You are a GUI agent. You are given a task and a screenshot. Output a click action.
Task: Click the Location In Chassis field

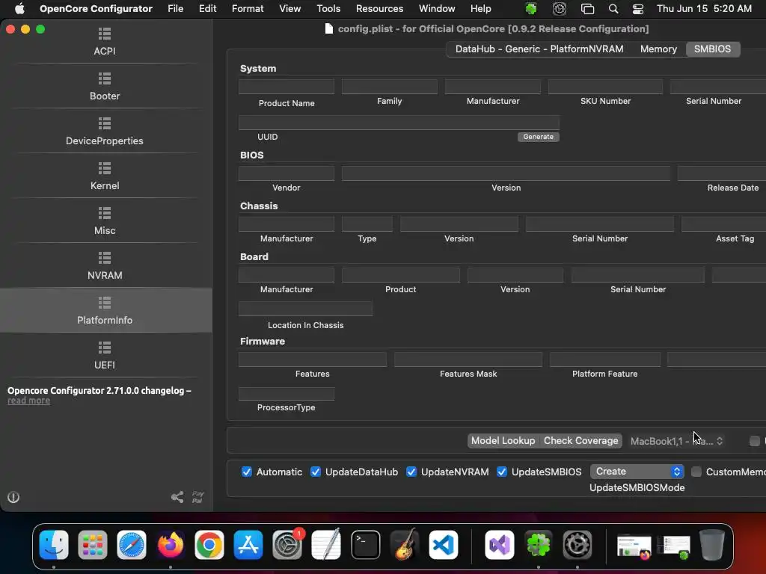[305, 309]
